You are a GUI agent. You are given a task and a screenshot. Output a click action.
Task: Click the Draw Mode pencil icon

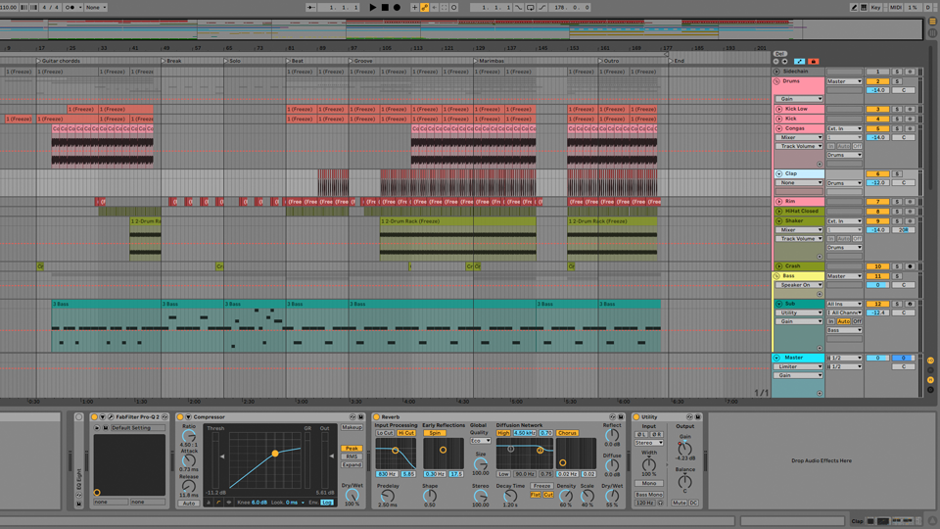click(x=854, y=7)
